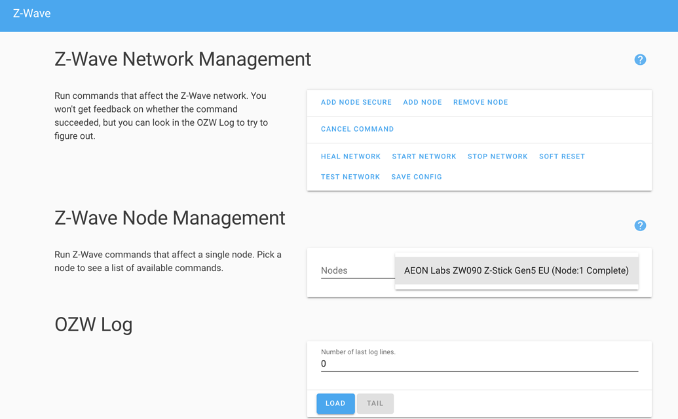Focus the Nodes selection field
This screenshot has width=678, height=419.
[x=358, y=270]
